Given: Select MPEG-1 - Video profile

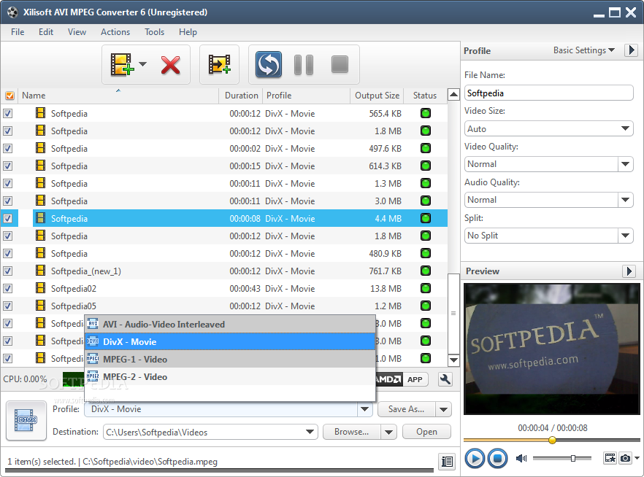Looking at the screenshot, I should pyautogui.click(x=230, y=360).
